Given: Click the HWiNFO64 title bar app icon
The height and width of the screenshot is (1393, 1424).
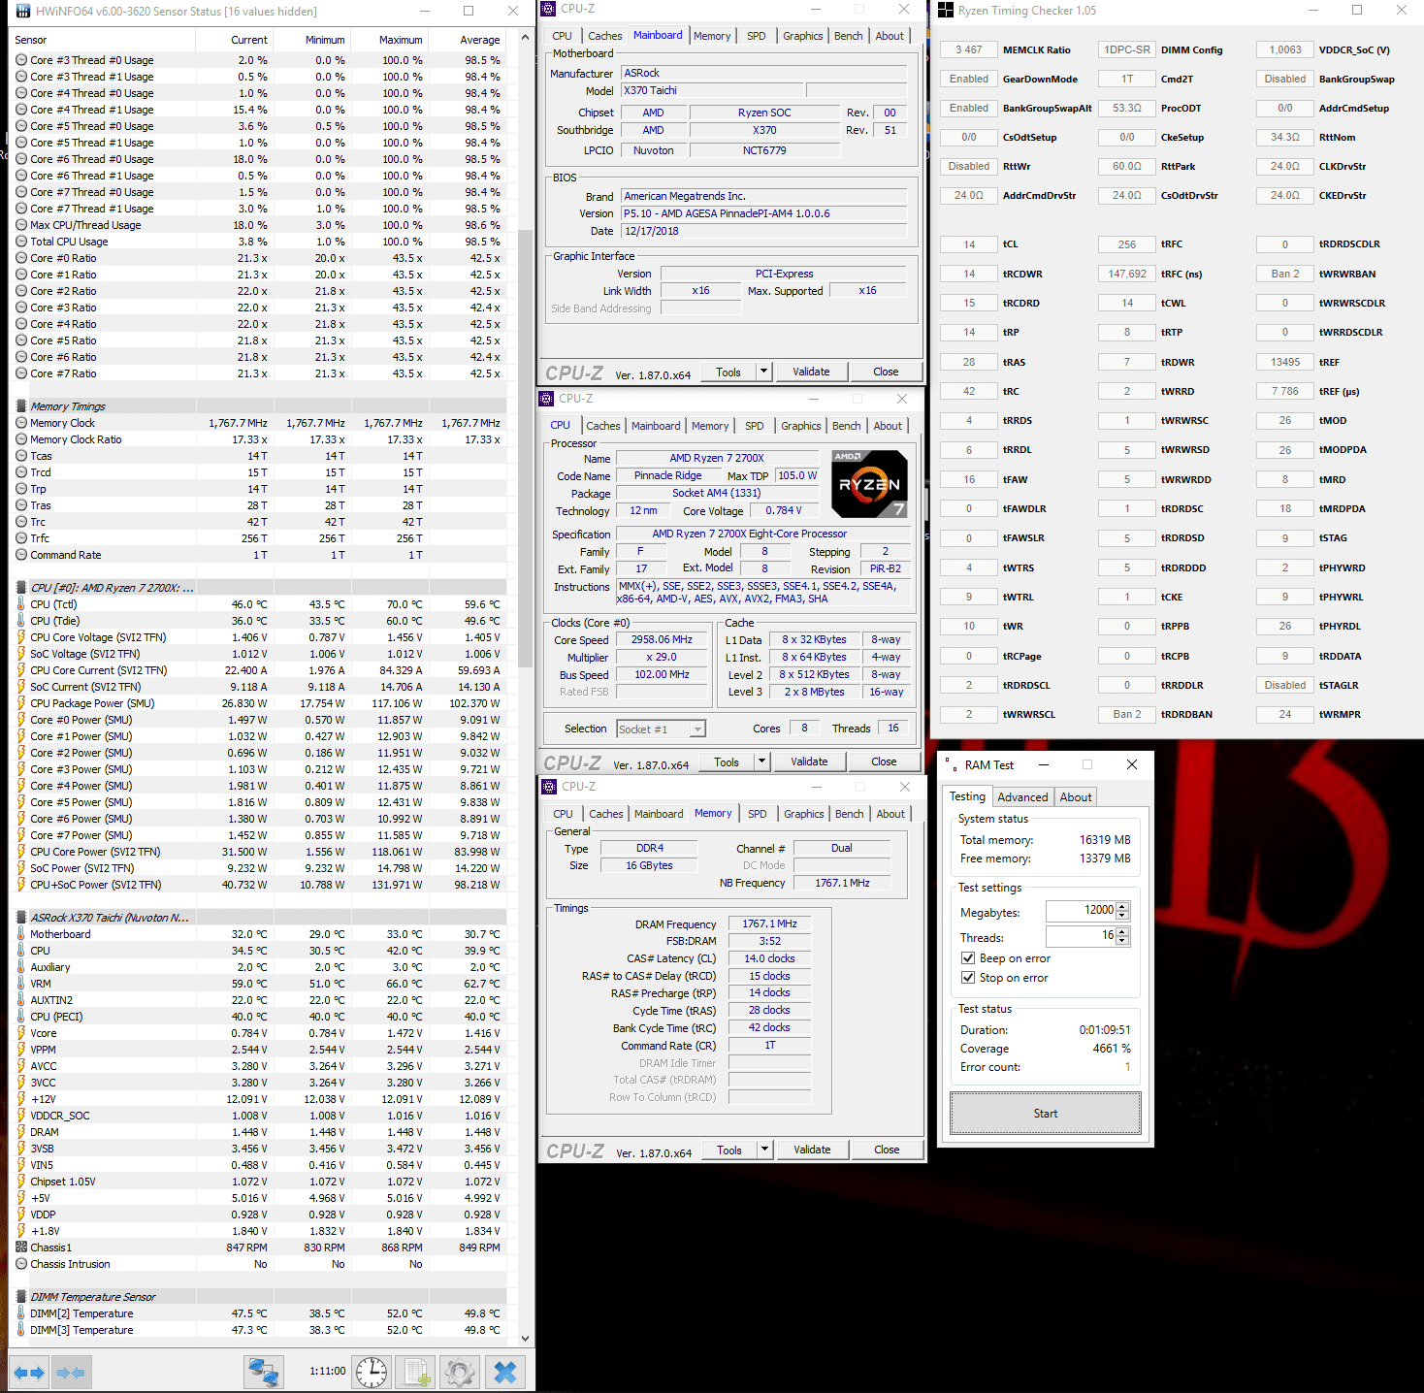Looking at the screenshot, I should tap(23, 12).
